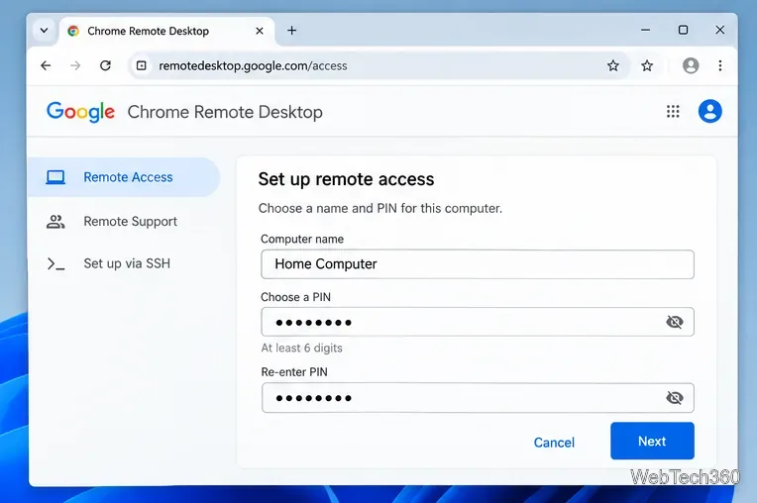757x503 pixels.
Task: Edit the Computer name field
Action: (x=478, y=264)
